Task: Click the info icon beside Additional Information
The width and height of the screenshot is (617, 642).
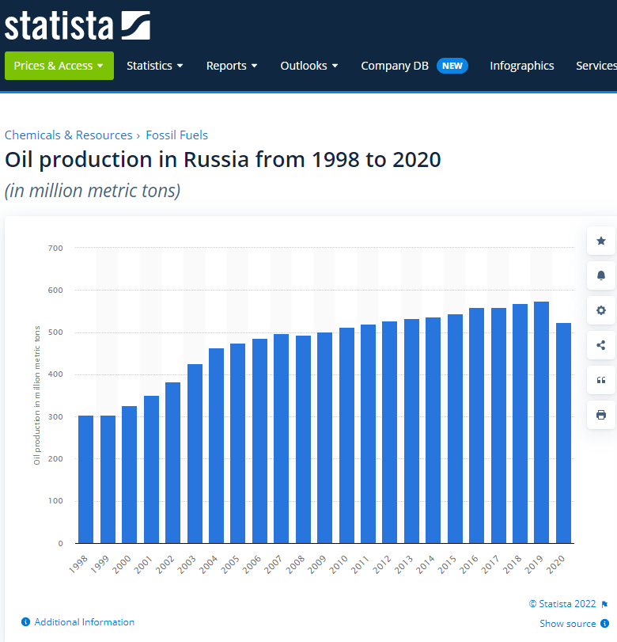Action: tap(25, 622)
